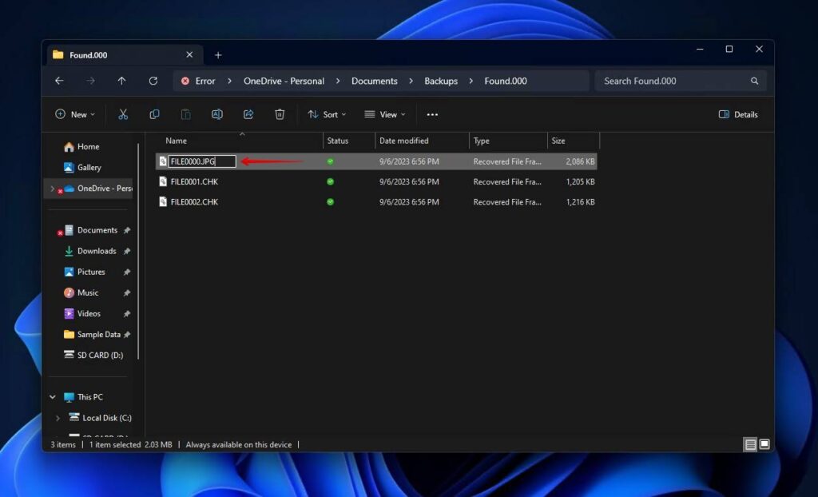Copy FILE0000.JPG with the Copy icon
This screenshot has height=497, width=818.
[154, 114]
